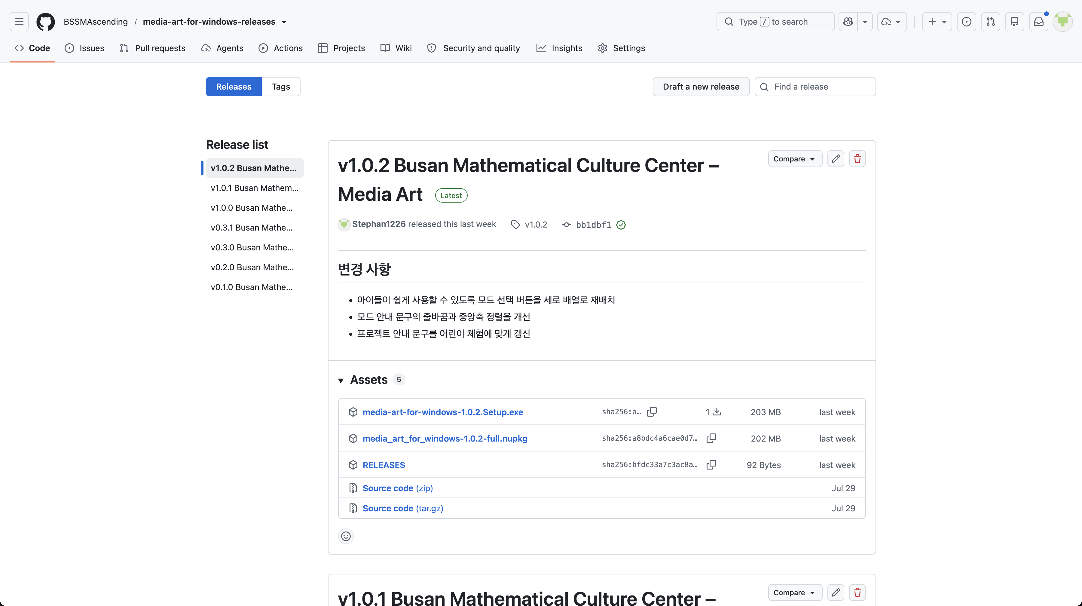The image size is (1082, 606).
Task: Open the agents dropdown in header
Action: 892,21
